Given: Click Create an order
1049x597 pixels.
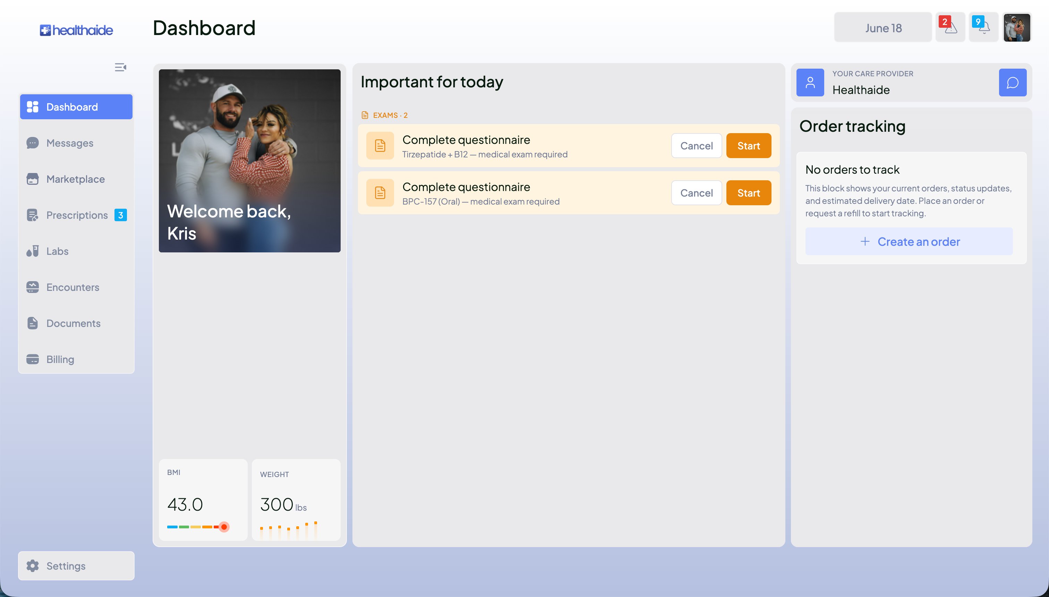Looking at the screenshot, I should [909, 242].
